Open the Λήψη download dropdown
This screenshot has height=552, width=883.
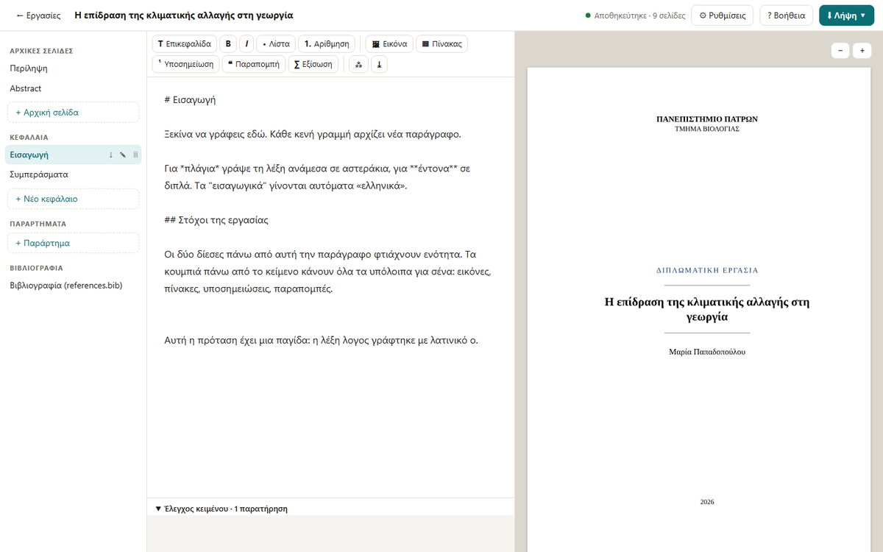(x=846, y=15)
